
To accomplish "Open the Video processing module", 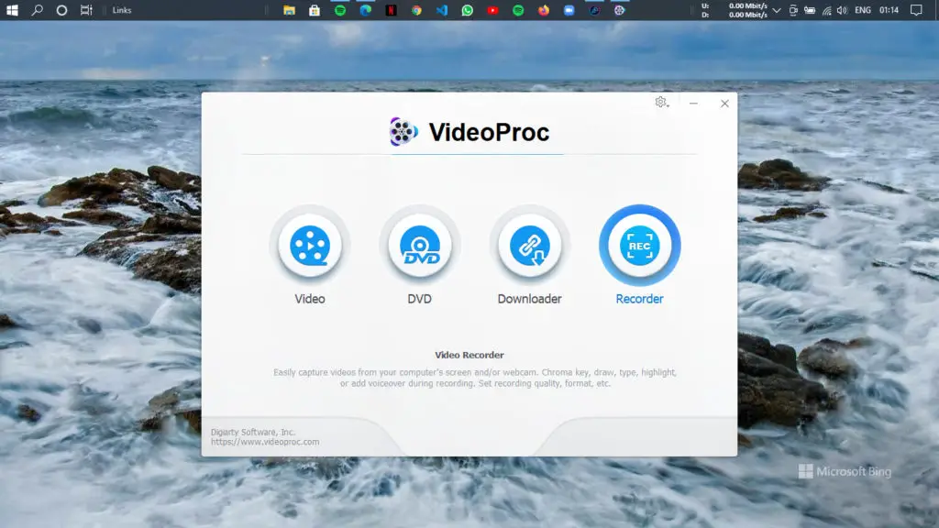I will coord(310,246).
